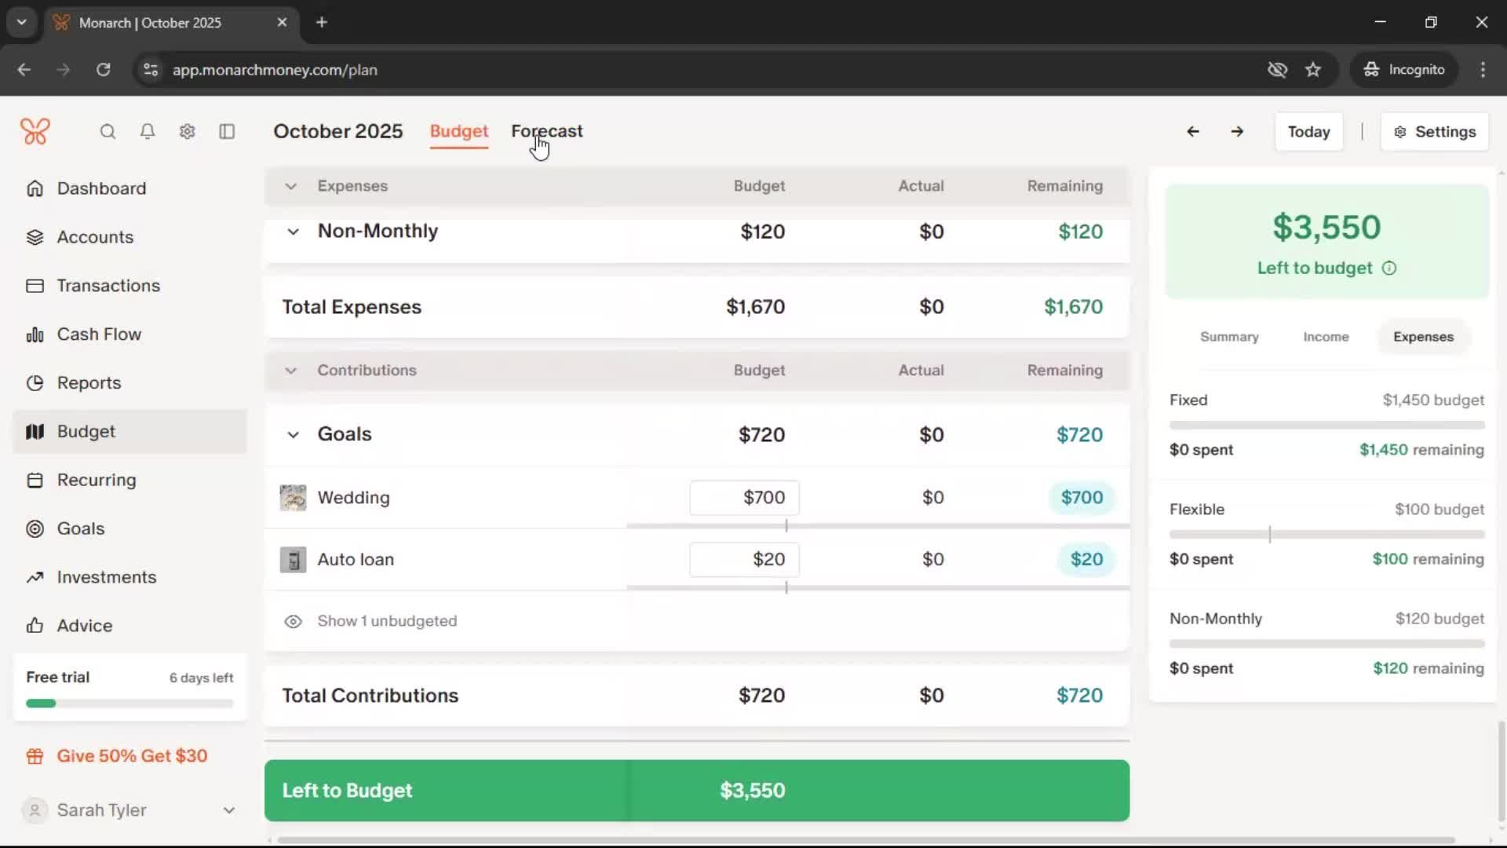Screen dimensions: 1507x848
Task: Open Sarah Tyler account dropdown
Action: click(228, 810)
